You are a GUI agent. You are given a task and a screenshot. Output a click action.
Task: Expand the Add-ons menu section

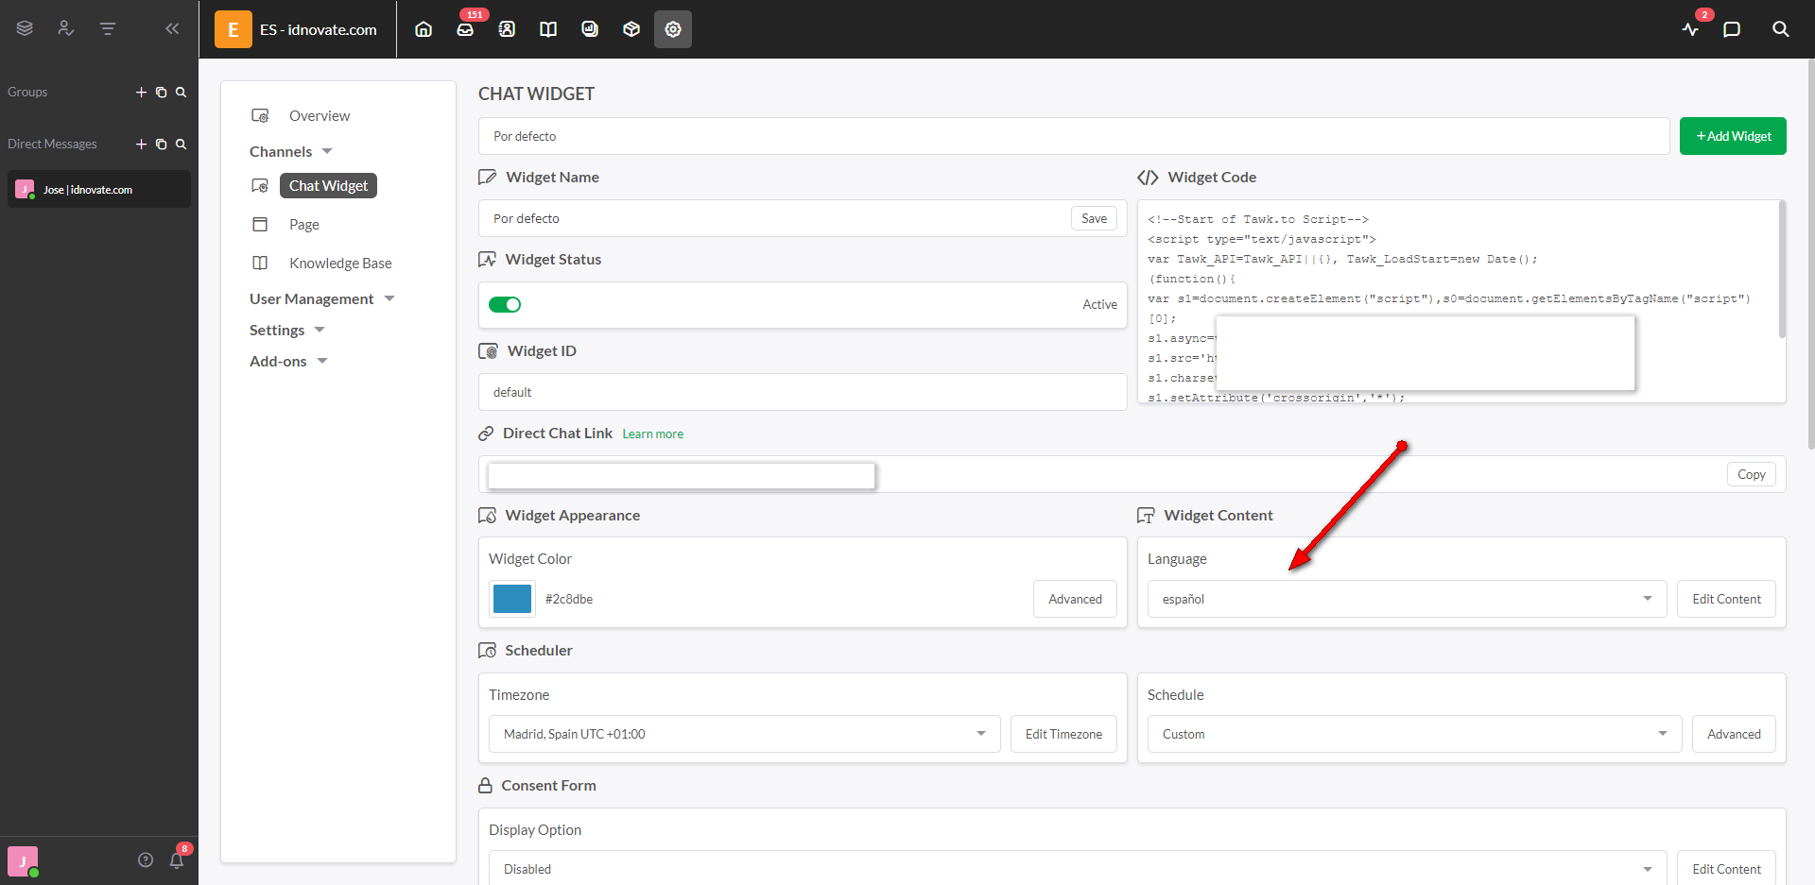288,361
